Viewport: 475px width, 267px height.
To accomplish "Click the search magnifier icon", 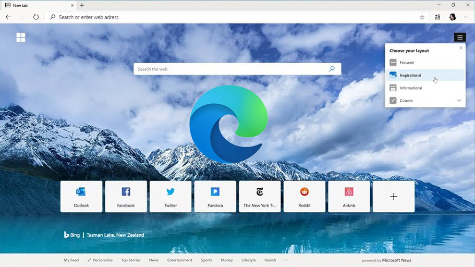I will pos(332,69).
